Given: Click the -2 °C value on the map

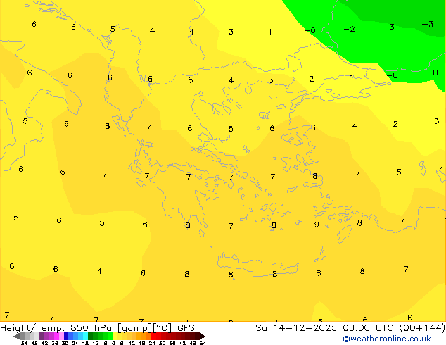Looking at the screenshot, I should [350, 29].
